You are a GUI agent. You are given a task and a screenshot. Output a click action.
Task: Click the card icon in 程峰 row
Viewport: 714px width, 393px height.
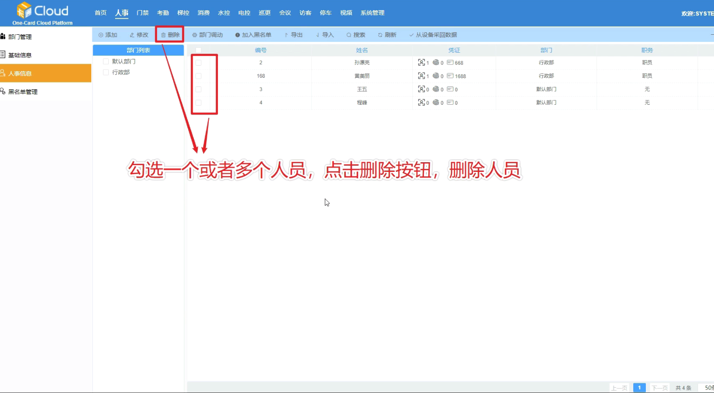[450, 102]
